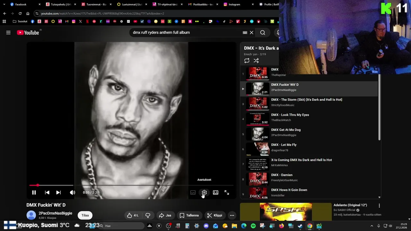Open the YouTube hamburger guide menu
Screen dimensions: 411x231
point(8,32)
